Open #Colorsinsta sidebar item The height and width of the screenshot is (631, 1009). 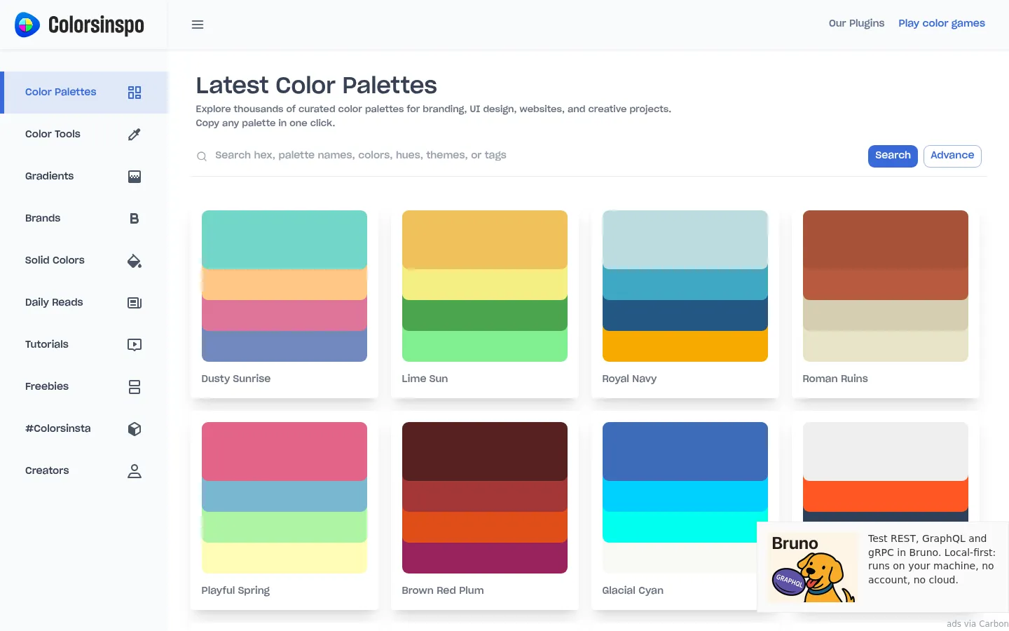(x=84, y=429)
